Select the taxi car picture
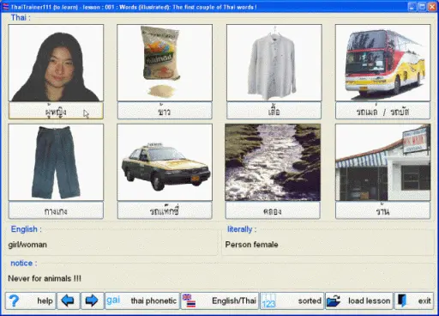The width and height of the screenshot is (439, 316). pyautogui.click(x=165, y=162)
